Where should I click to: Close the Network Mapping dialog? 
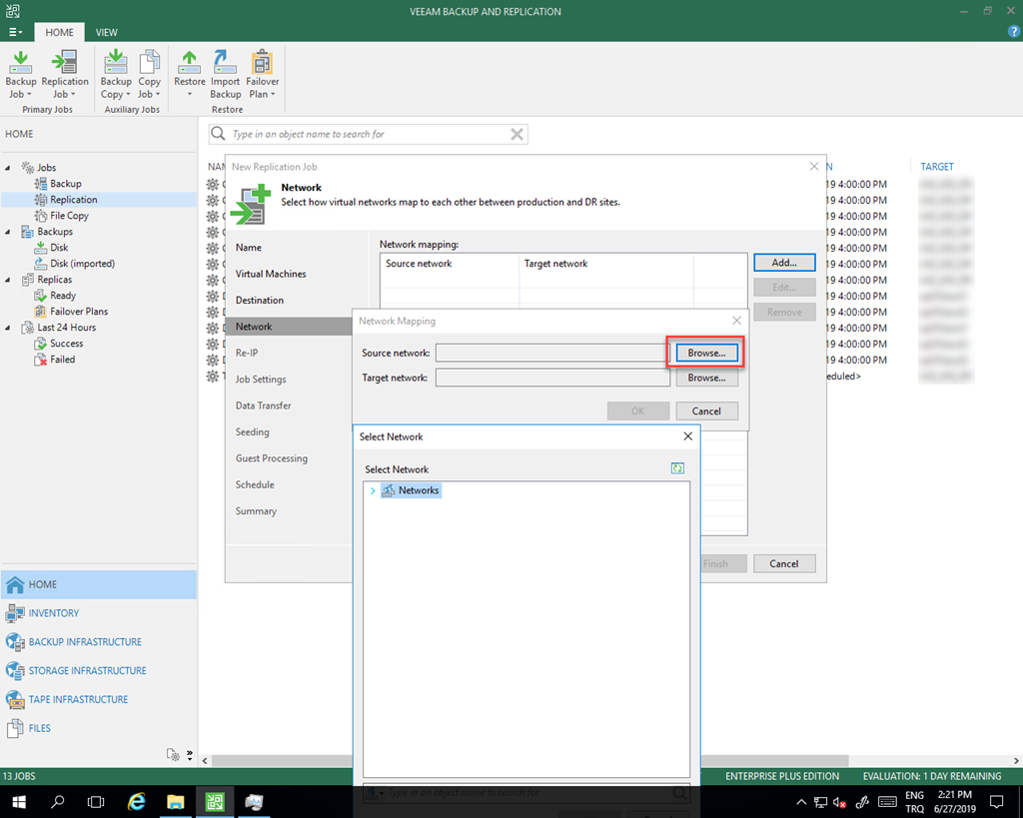click(736, 321)
